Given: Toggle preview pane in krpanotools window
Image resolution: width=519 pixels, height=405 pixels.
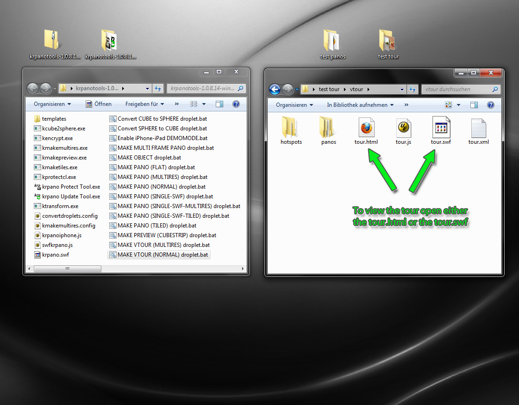Looking at the screenshot, I should pos(219,104).
